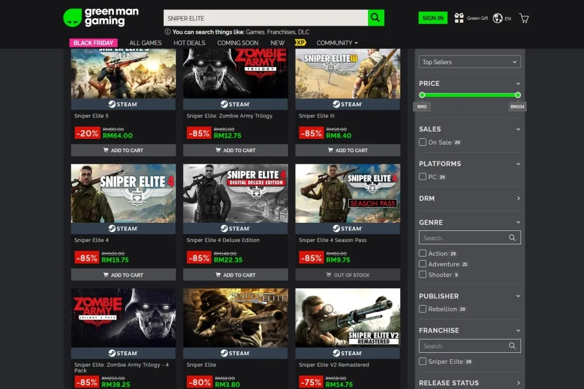Collapse the Genre filter section
This screenshot has width=584, height=389.
coord(518,222)
